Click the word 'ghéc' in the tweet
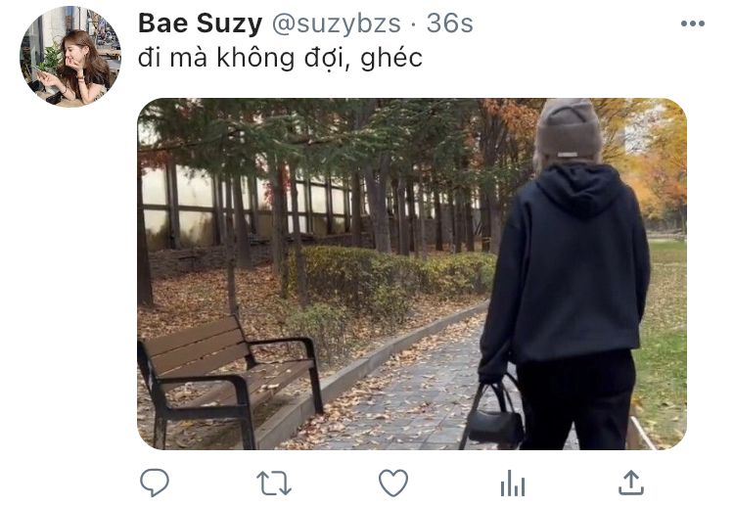734x507 pixels. click(391, 60)
